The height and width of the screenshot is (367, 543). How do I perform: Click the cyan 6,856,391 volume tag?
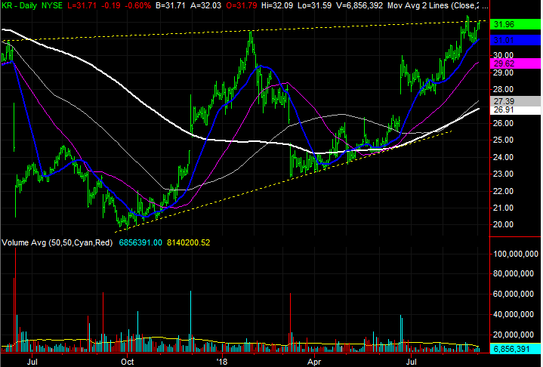click(515, 349)
